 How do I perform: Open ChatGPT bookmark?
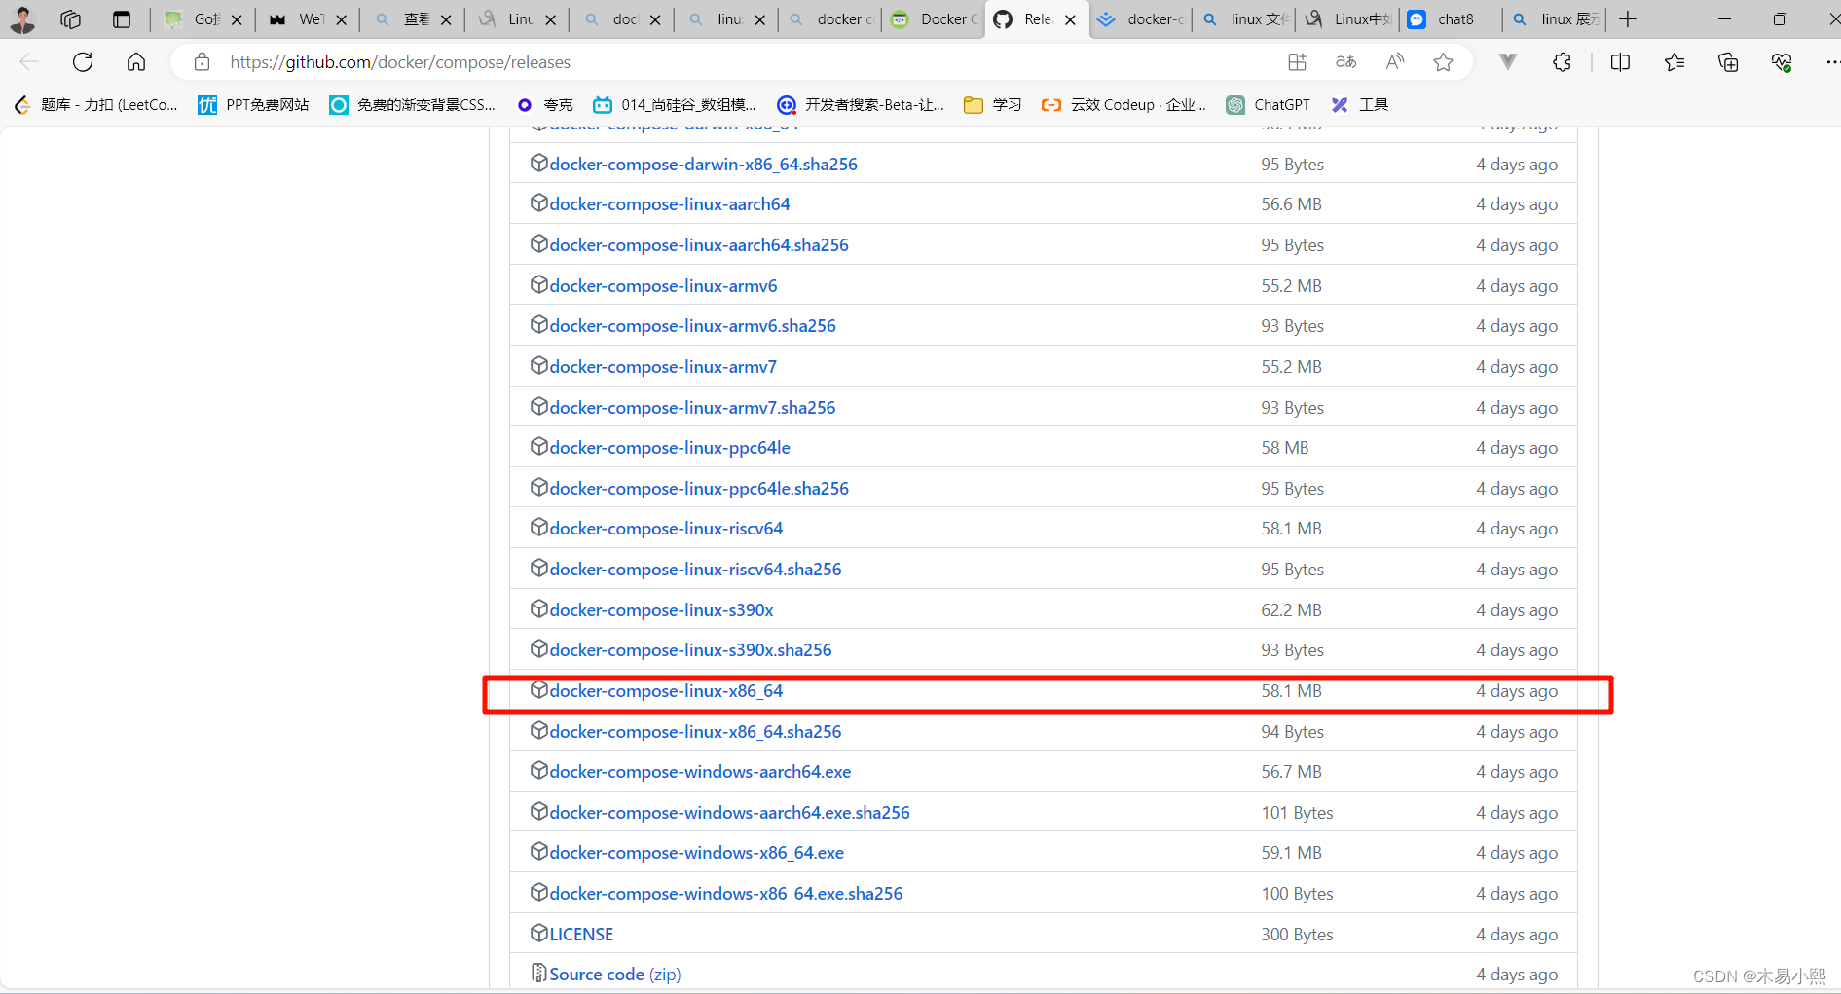(x=1268, y=105)
